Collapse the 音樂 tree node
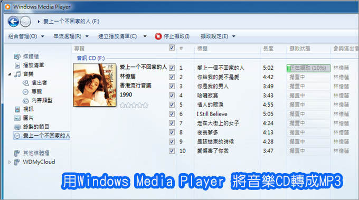Viewport: 359px width, 200px height. tap(10, 74)
